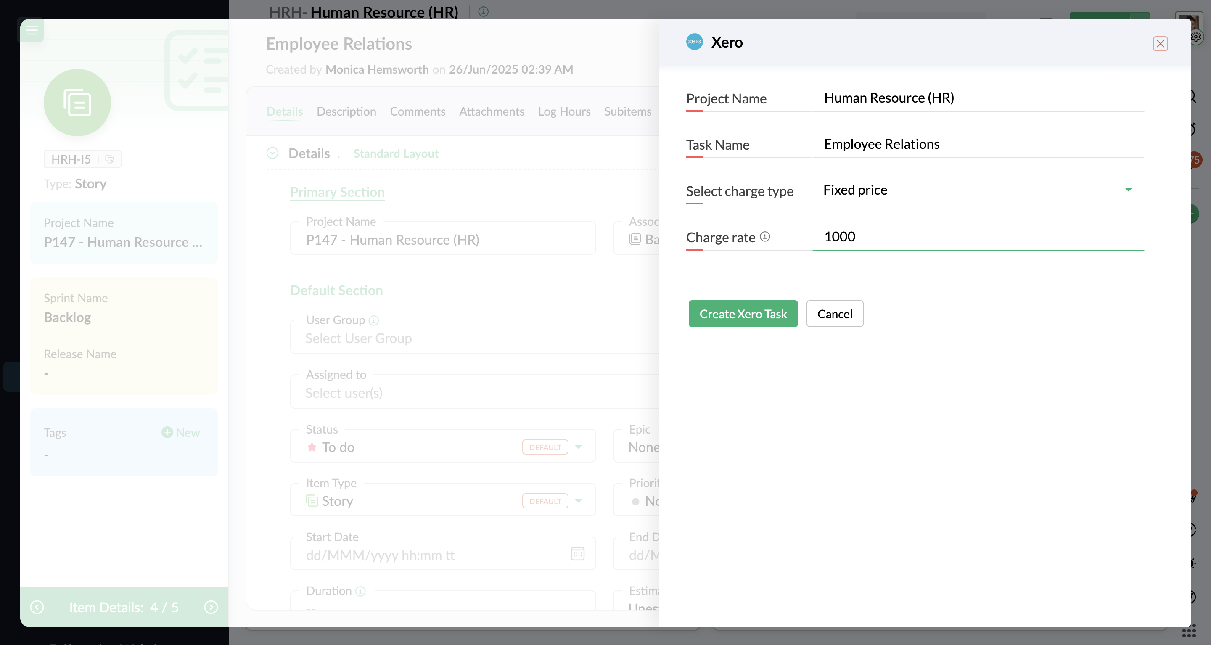Click the Default Section heading
Screen dimensions: 1211x645
click(x=336, y=290)
